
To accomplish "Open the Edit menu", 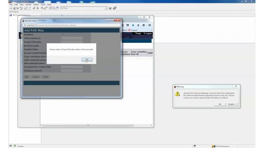I will [16, 5].
